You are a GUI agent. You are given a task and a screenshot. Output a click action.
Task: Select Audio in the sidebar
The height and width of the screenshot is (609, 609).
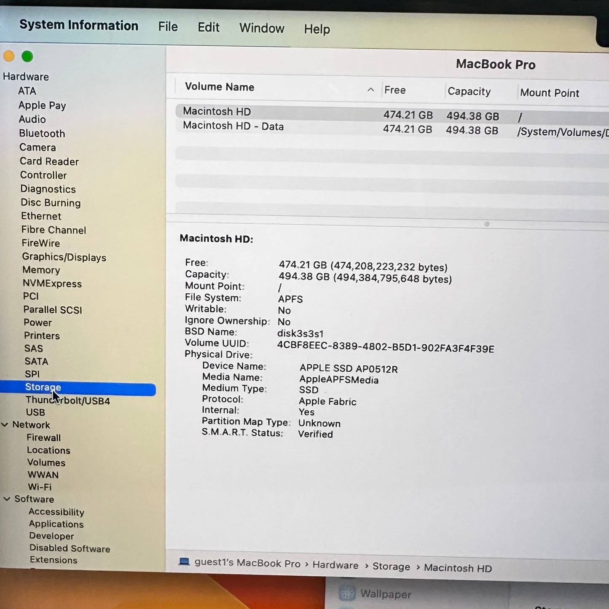(32, 119)
